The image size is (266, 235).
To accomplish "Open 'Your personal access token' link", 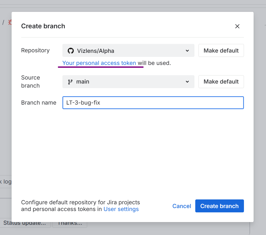I will 99,63.
